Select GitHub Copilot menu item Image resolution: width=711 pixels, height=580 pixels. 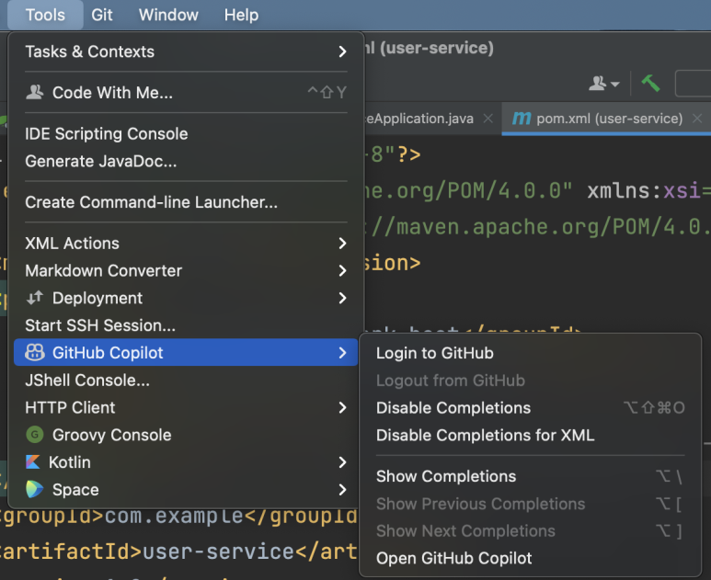click(x=186, y=353)
